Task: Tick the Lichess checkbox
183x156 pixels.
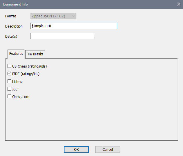Action: coord(10,81)
